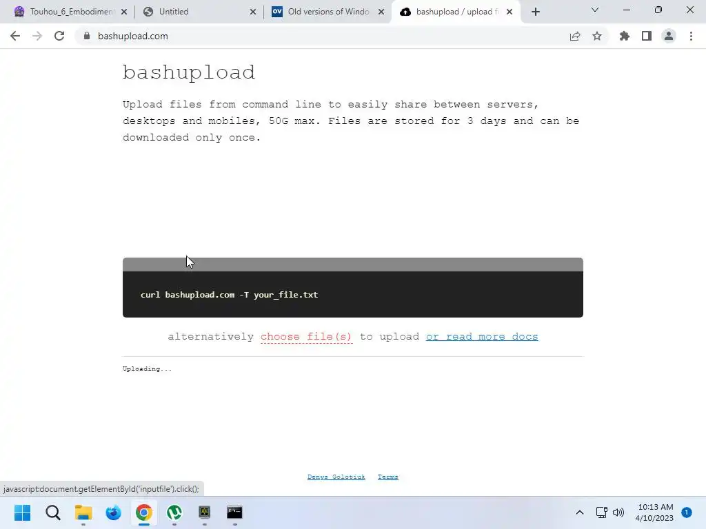706x529 pixels.
Task: Show hidden system tray icons
Action: tap(580, 512)
